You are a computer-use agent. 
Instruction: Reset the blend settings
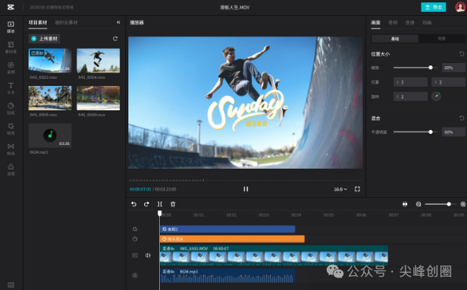point(461,118)
